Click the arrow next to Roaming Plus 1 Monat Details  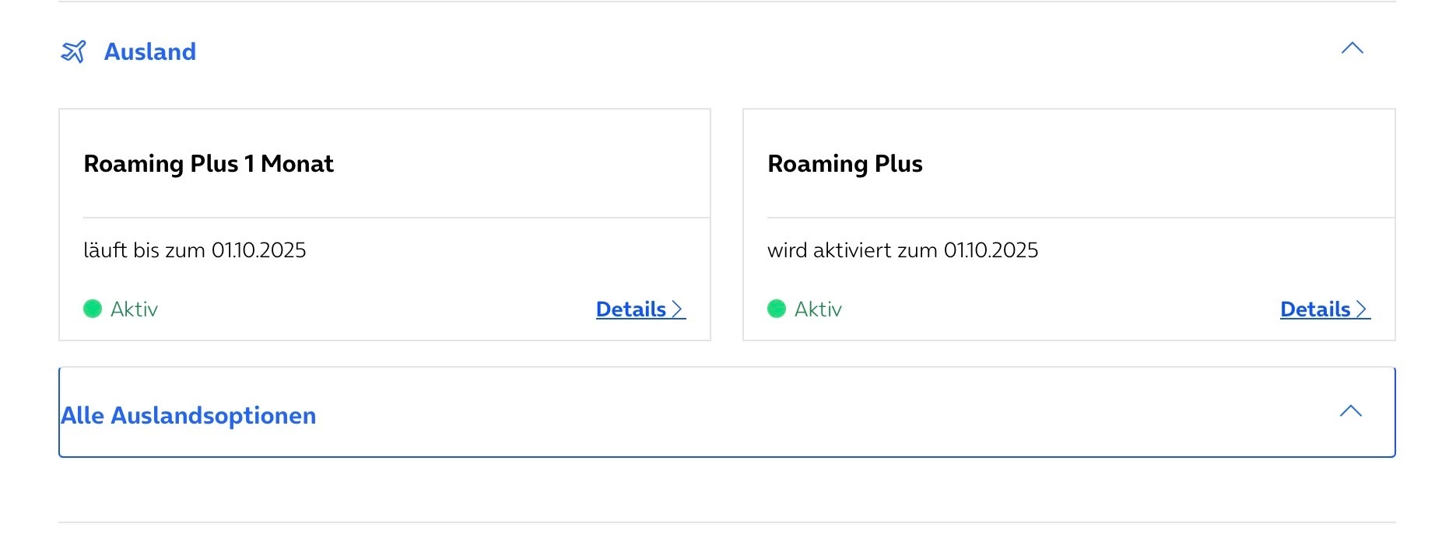coord(678,309)
